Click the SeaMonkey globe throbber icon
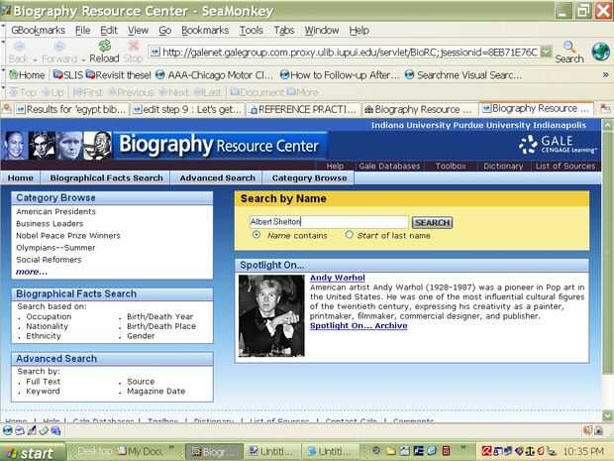 click(601, 52)
